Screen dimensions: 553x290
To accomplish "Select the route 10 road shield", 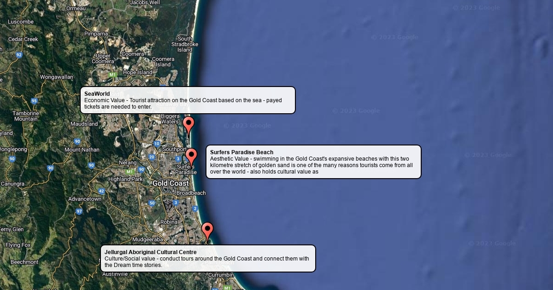I will 157,144.
